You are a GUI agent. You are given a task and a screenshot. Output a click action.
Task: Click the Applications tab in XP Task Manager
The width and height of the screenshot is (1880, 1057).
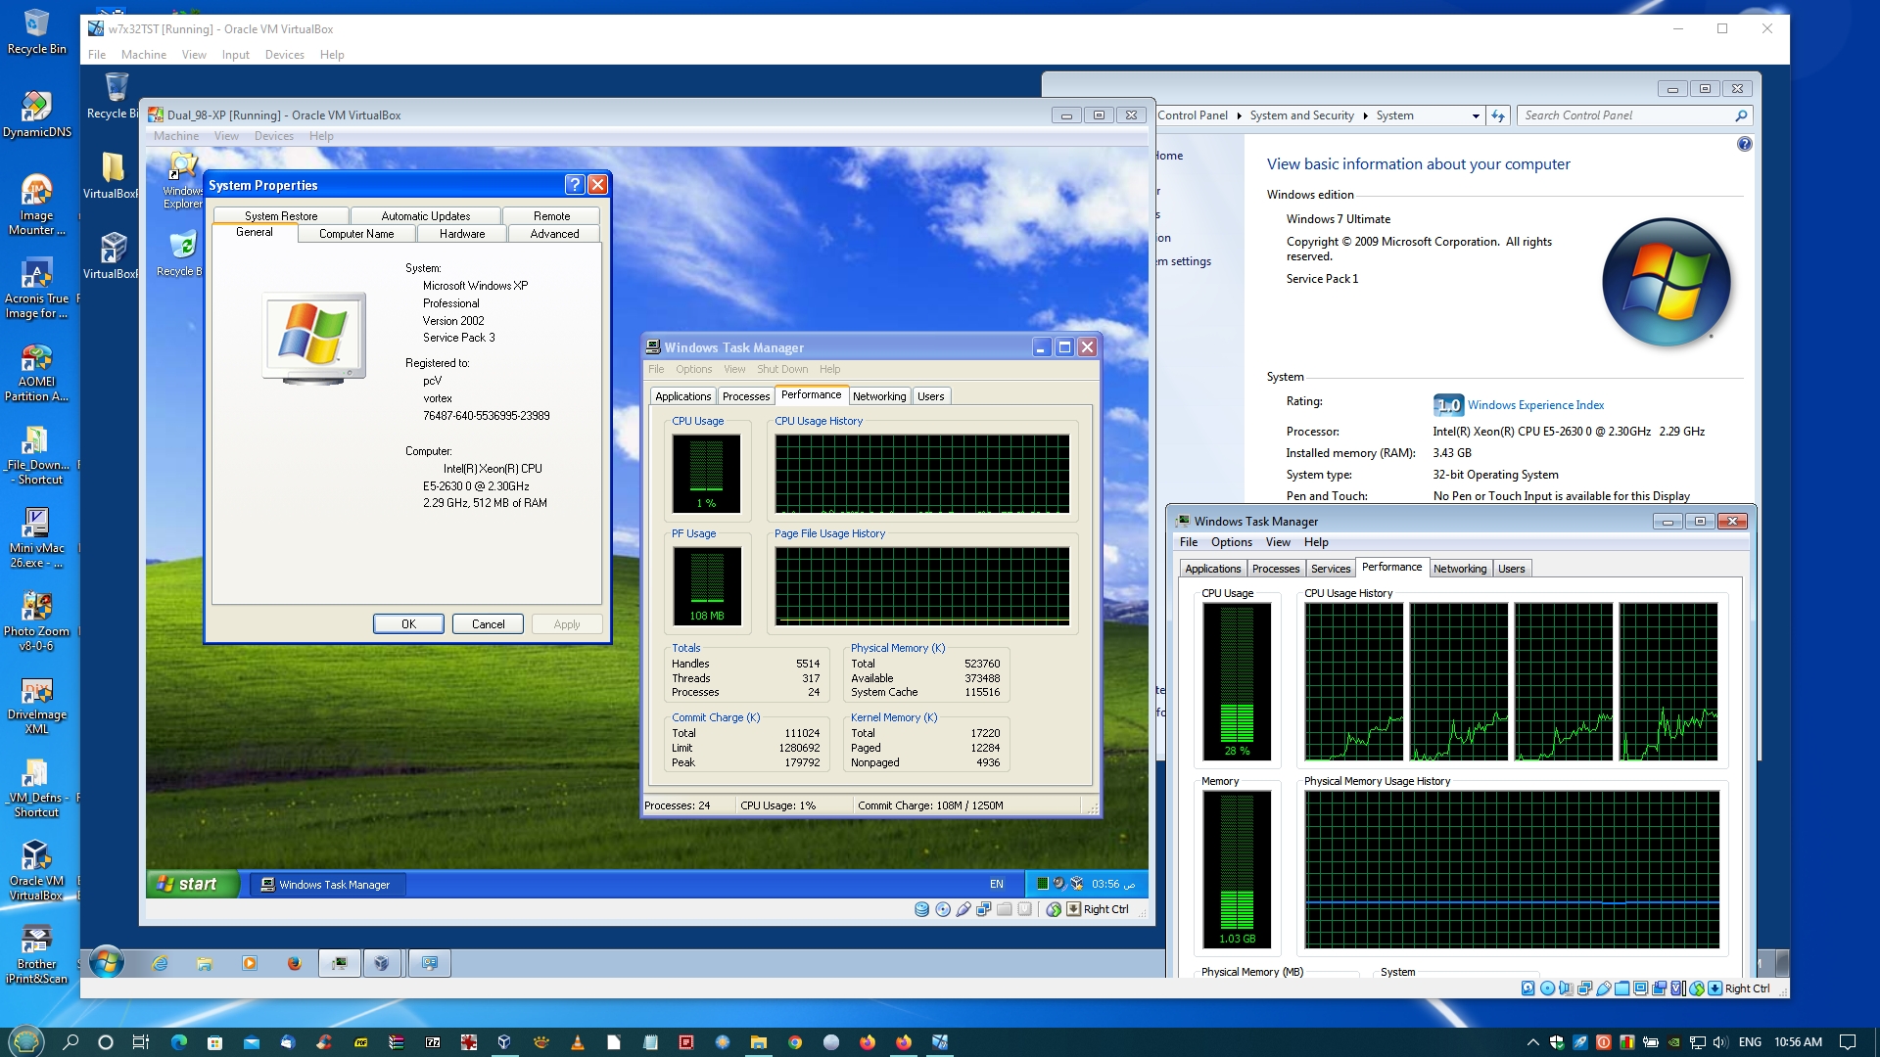pyautogui.click(x=682, y=396)
